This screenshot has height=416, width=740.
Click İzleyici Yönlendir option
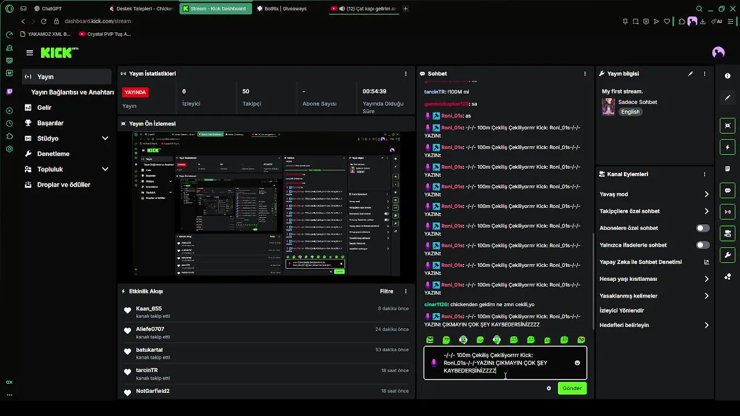pos(621,310)
